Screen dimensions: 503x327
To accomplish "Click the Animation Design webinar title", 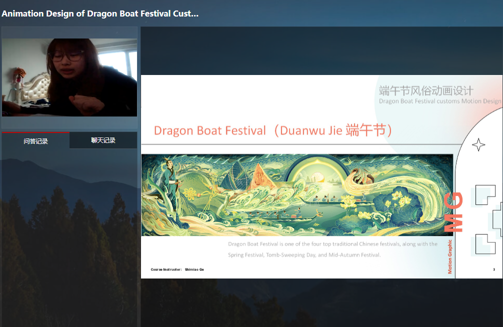I will click(x=100, y=13).
